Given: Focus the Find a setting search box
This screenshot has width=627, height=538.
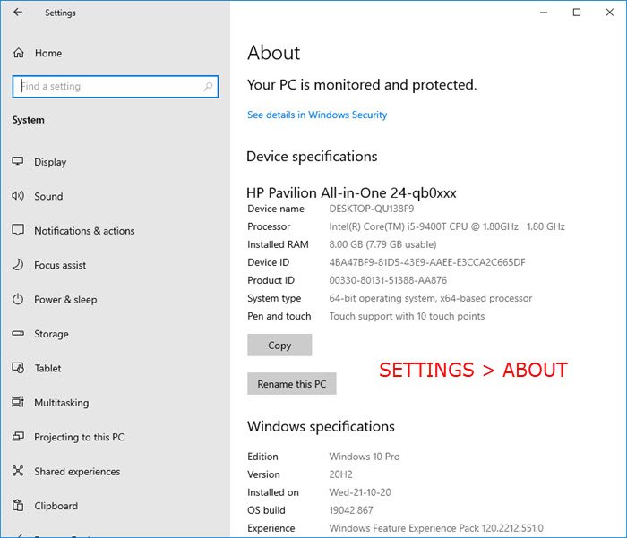Looking at the screenshot, I should click(107, 86).
